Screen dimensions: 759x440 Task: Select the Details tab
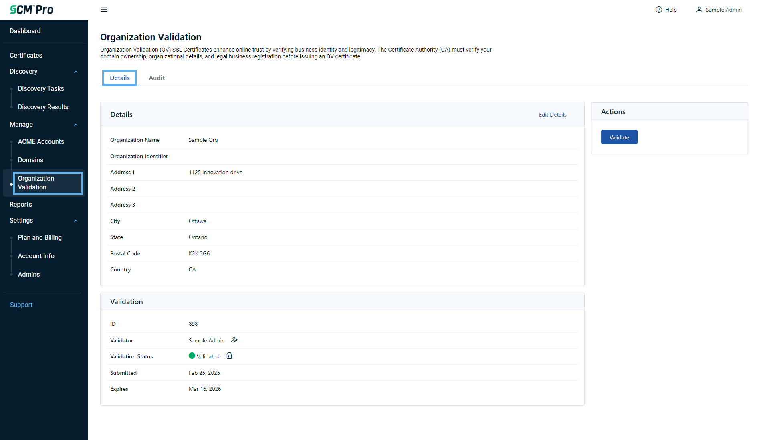click(119, 78)
